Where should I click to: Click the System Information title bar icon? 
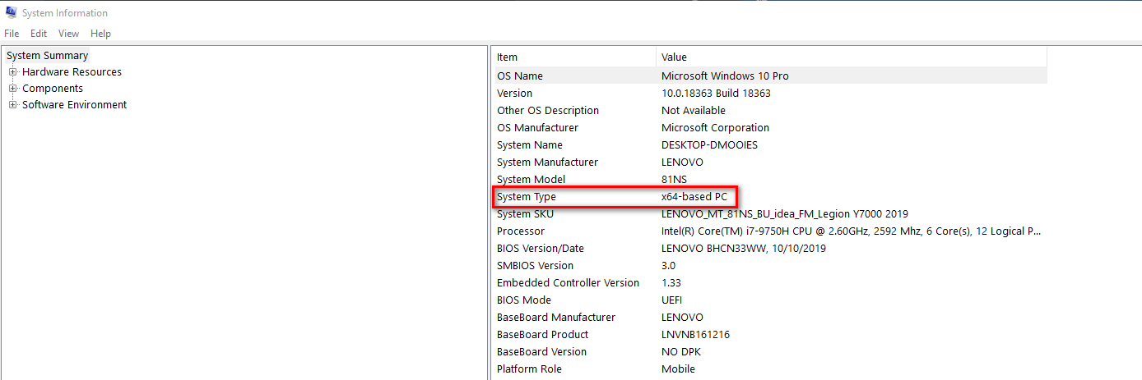coord(11,13)
